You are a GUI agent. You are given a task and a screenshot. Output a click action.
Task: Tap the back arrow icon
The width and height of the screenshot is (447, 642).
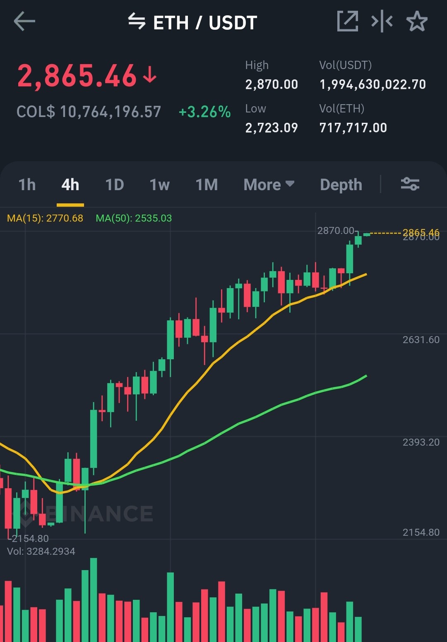24,21
